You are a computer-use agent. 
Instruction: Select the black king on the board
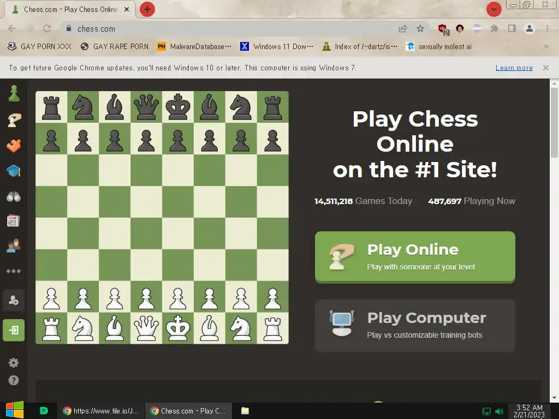point(178,107)
